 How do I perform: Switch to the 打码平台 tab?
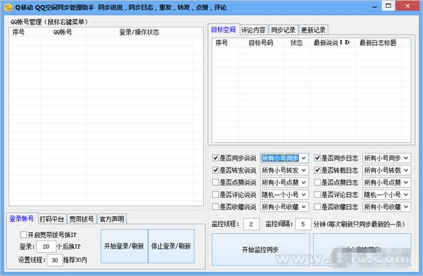pos(51,219)
